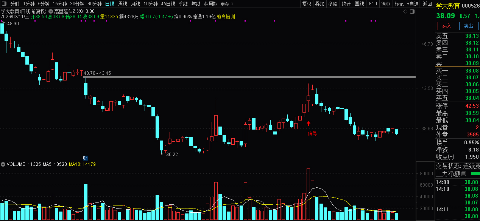Select the 5分钟 period tab

(44, 4)
